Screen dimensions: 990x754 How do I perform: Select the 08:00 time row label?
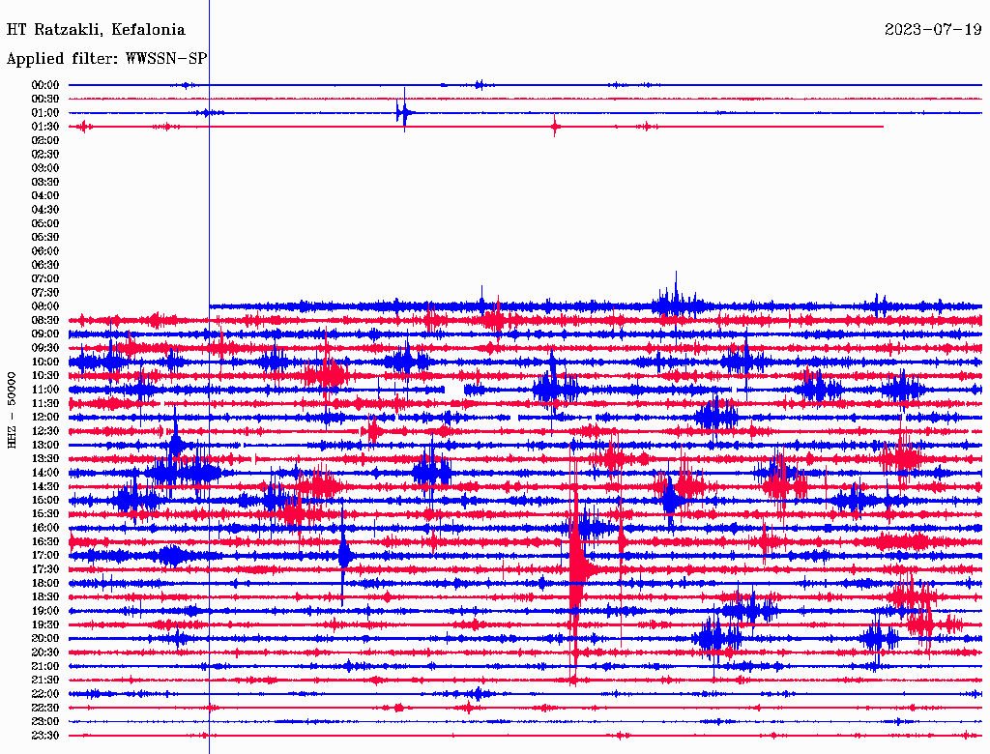coord(45,306)
